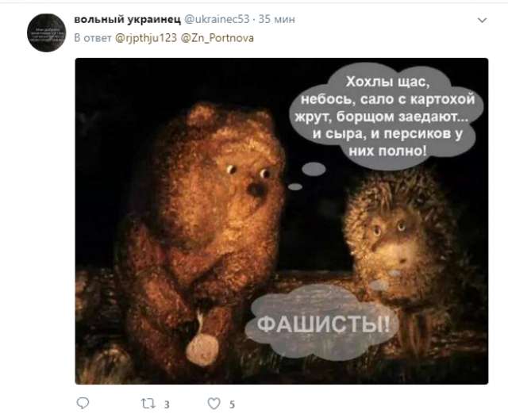
Task: Open вольный украинец's round profile avatar
Action: [x=46, y=33]
